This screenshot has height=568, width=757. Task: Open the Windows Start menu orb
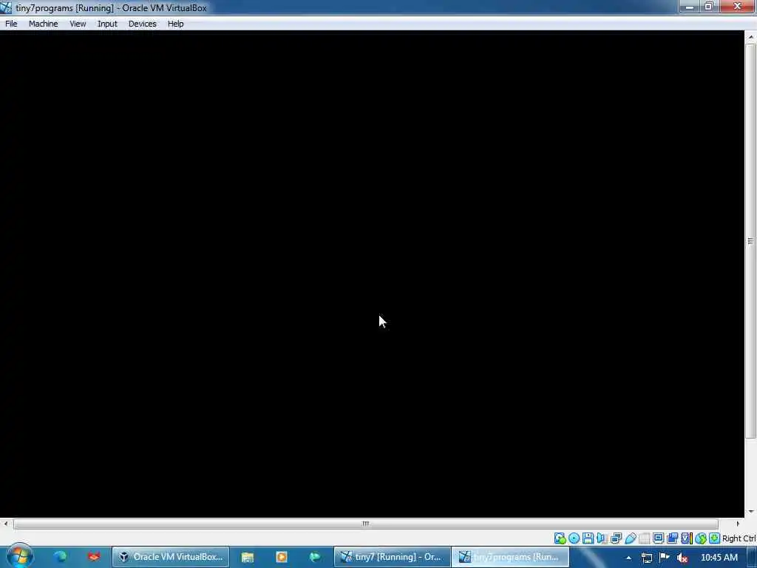tap(19, 557)
